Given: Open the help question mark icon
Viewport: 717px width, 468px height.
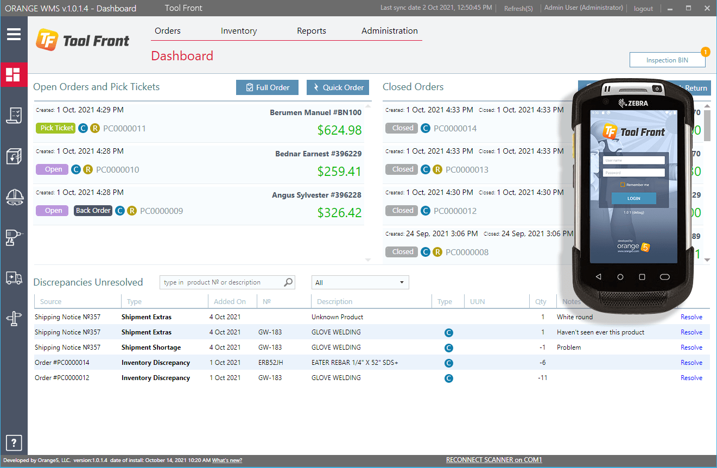Looking at the screenshot, I should 14,442.
